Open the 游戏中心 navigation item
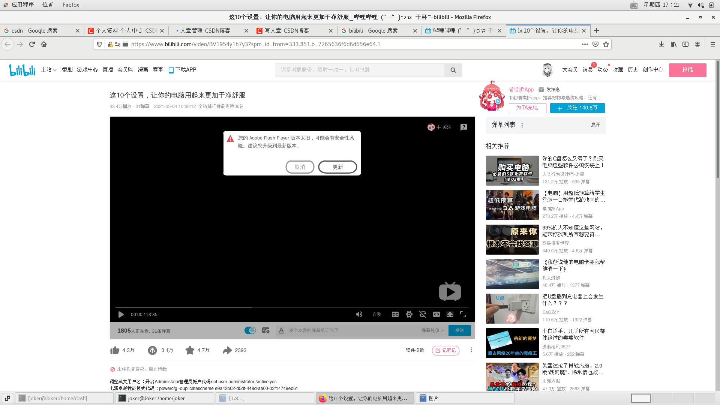Image resolution: width=720 pixels, height=405 pixels. click(x=87, y=70)
